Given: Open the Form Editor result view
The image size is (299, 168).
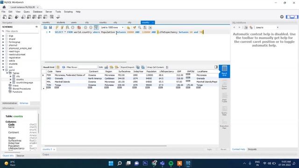Looking at the screenshot, I should tap(224, 84).
